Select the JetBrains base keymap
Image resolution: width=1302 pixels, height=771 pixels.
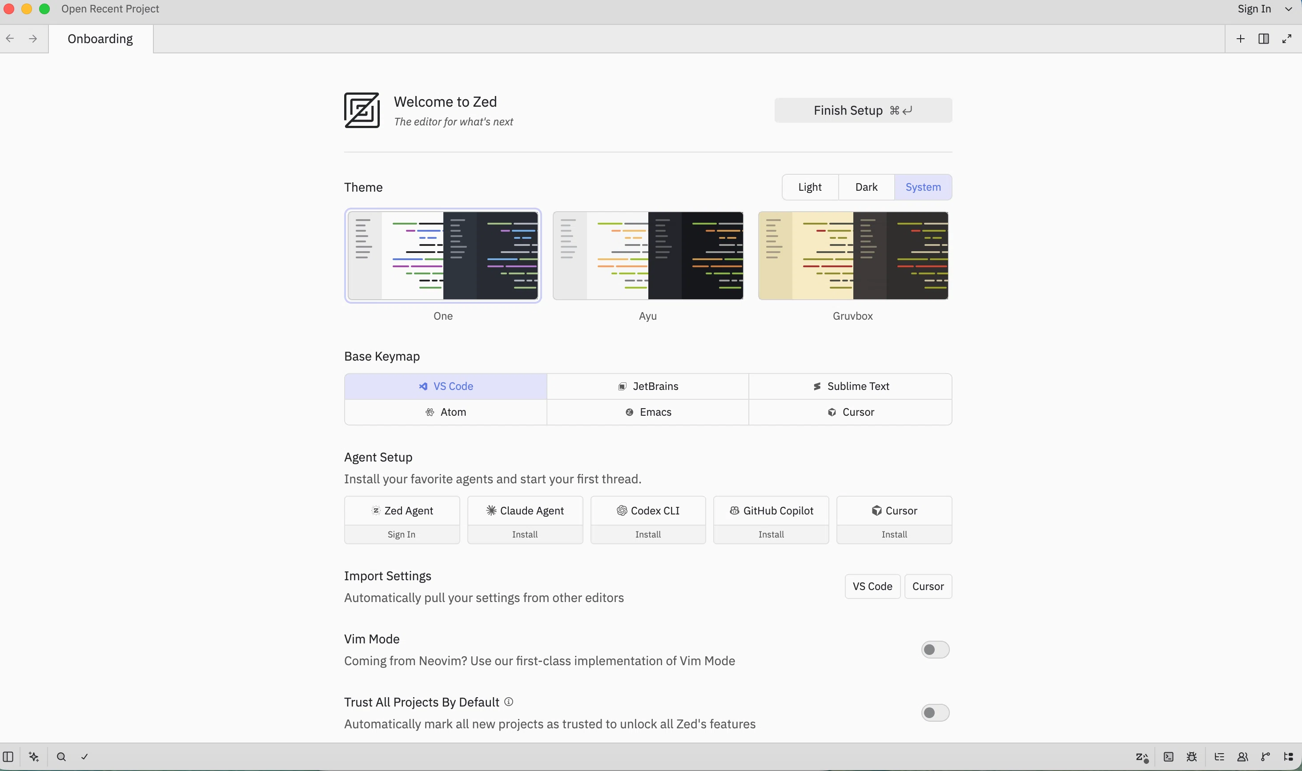click(x=647, y=386)
